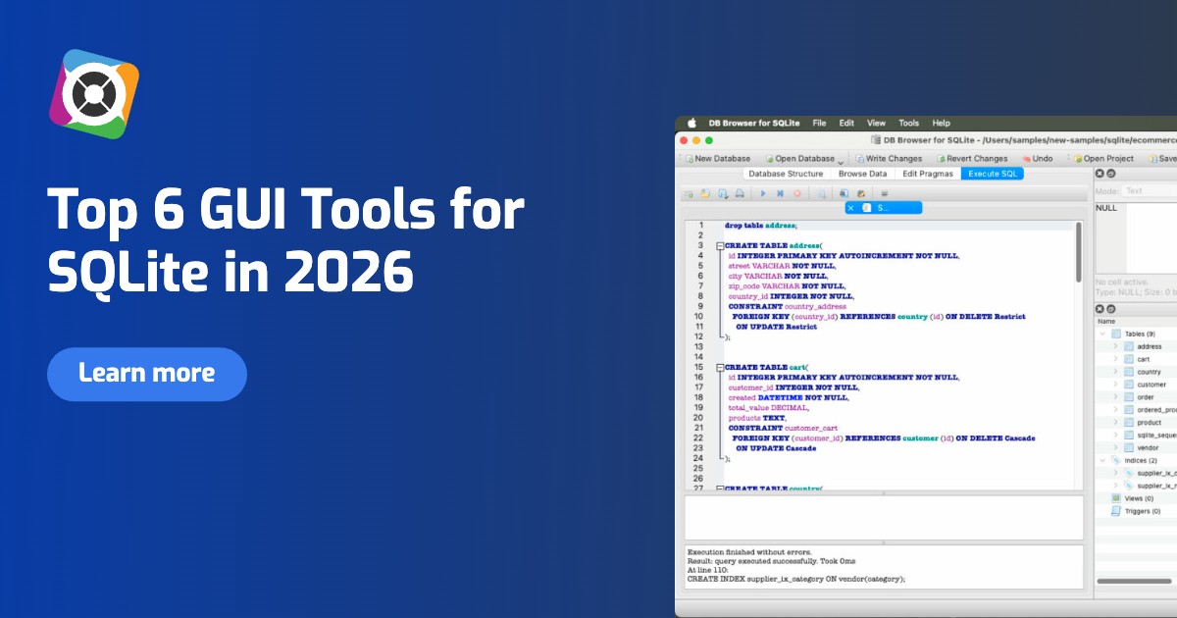Click the stop execution icon
Screen dimensions: 1177x618
click(796, 194)
